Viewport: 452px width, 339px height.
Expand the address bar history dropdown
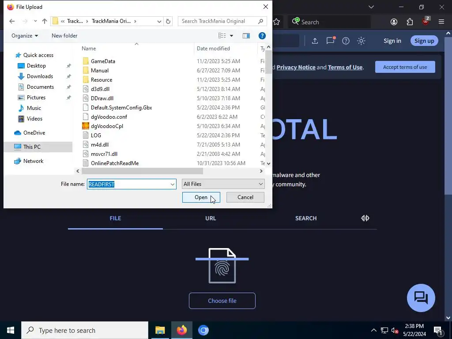click(159, 21)
